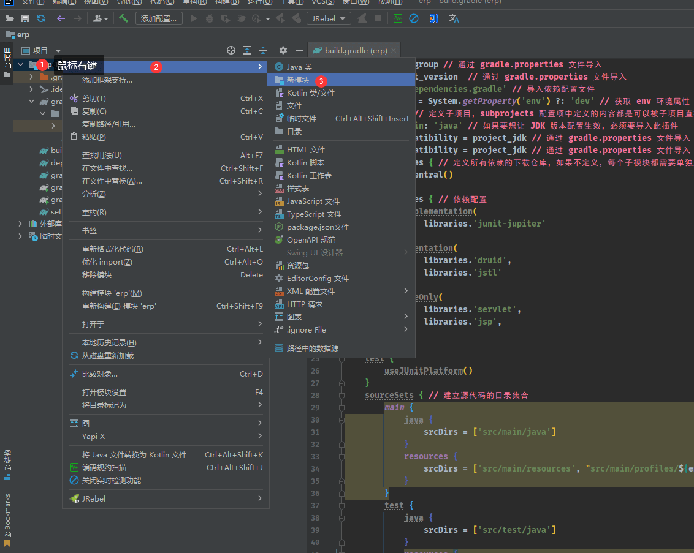
Task: Click the purple back navigation arrow
Action: [61, 18]
